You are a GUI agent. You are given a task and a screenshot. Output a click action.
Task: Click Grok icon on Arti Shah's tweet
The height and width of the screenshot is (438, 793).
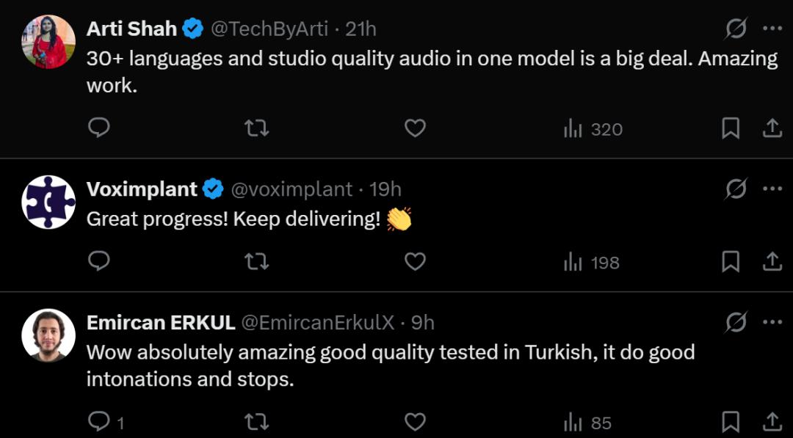point(735,29)
